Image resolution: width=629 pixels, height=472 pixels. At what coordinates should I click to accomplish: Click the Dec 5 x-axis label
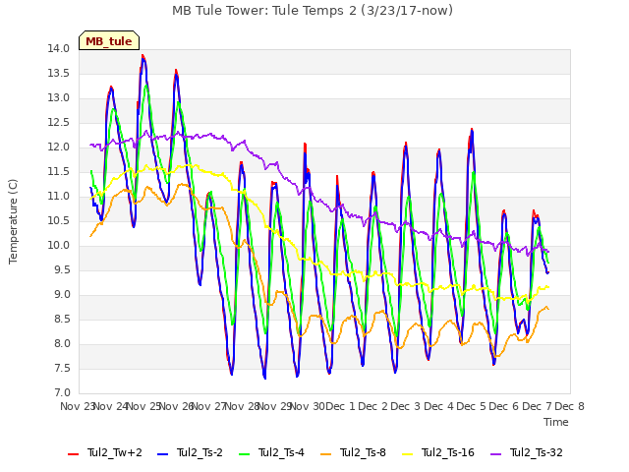point(472,406)
